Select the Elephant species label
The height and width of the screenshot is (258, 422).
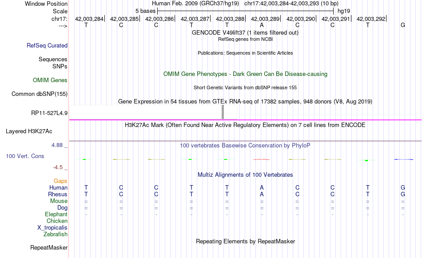[x=56, y=214]
